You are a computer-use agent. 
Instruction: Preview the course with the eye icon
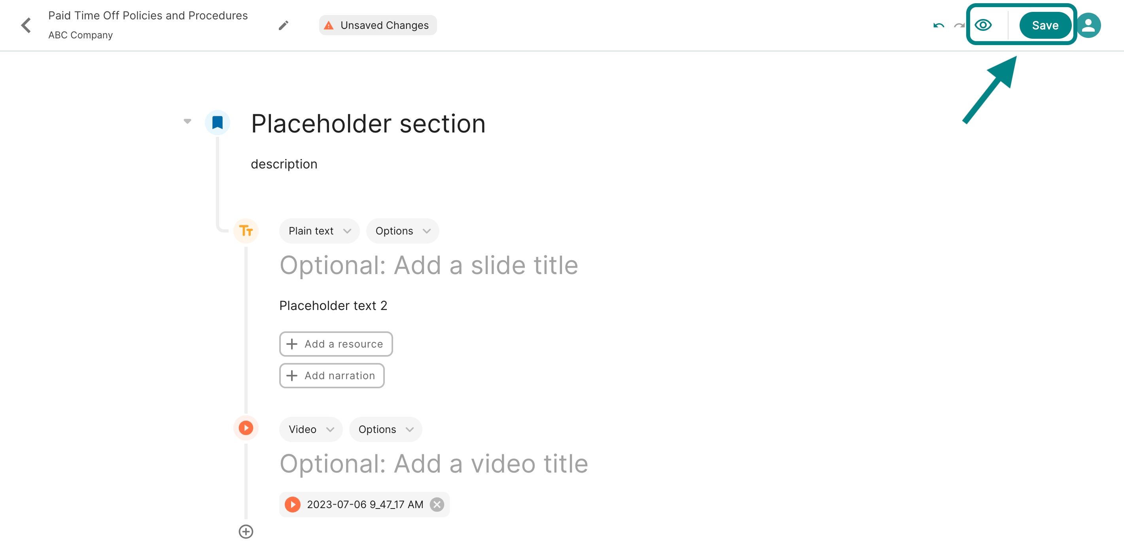click(x=983, y=25)
